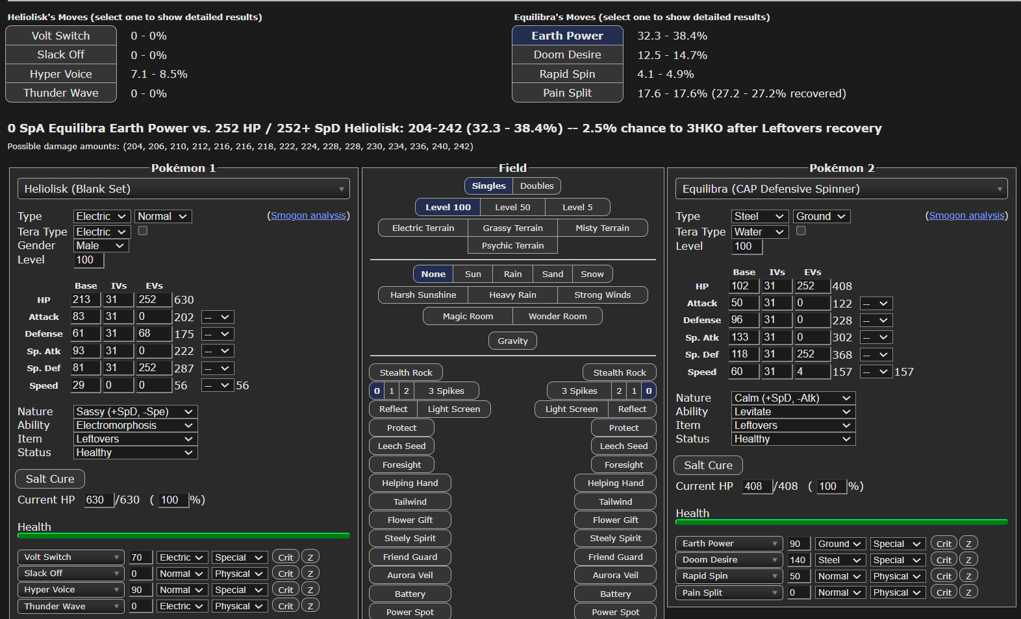
Task: Enable Heliolisk's Tera Type checkbox
Action: (143, 231)
